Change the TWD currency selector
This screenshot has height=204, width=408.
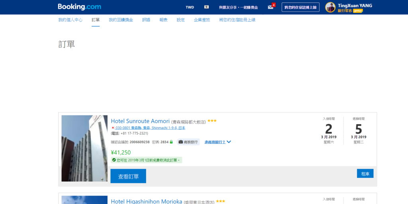coord(190,7)
